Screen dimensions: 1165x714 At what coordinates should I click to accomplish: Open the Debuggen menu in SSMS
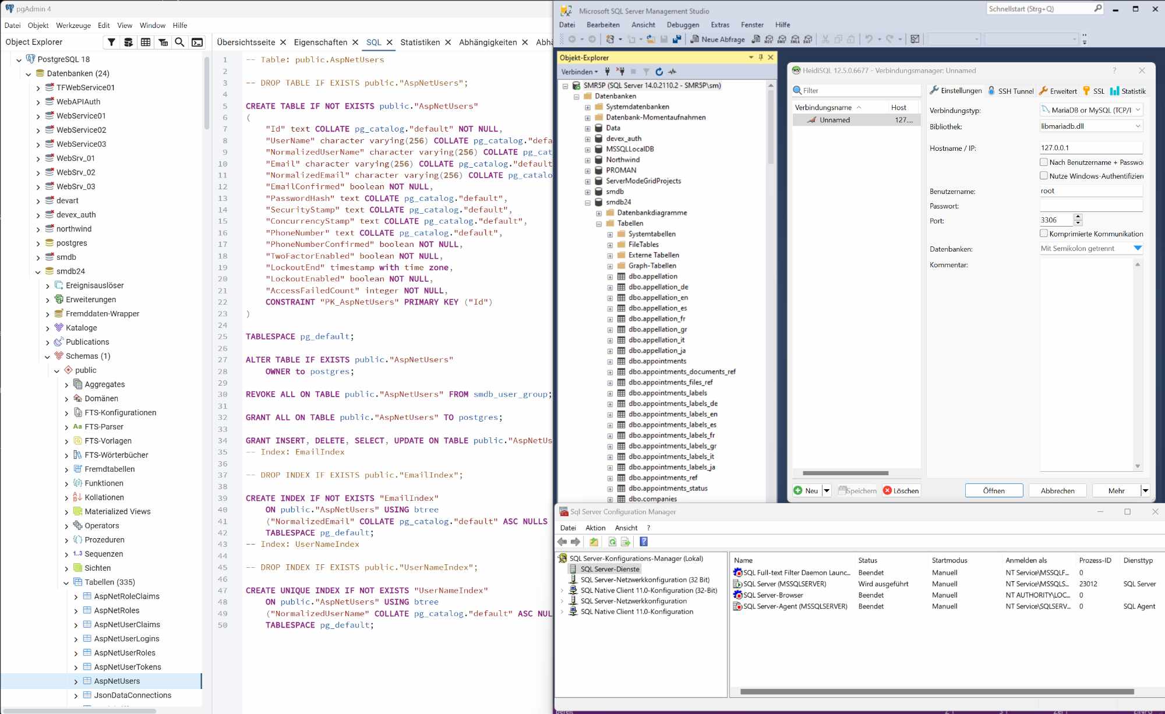(683, 24)
